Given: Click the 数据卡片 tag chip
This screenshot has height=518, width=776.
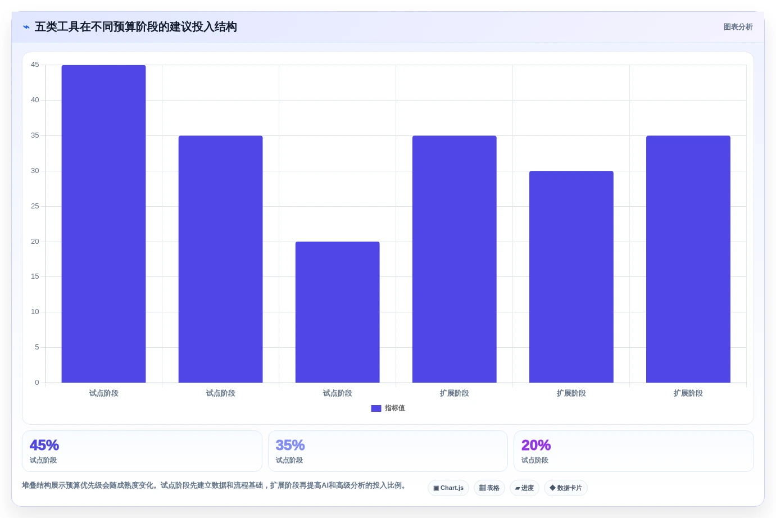Looking at the screenshot, I should pyautogui.click(x=566, y=488).
